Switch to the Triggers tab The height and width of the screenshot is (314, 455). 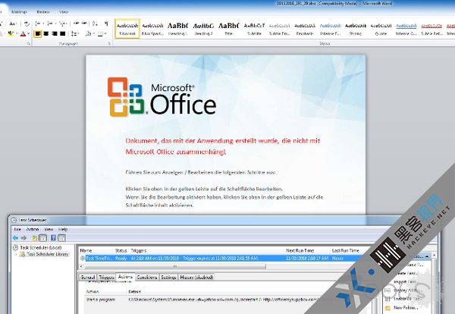[x=106, y=278]
